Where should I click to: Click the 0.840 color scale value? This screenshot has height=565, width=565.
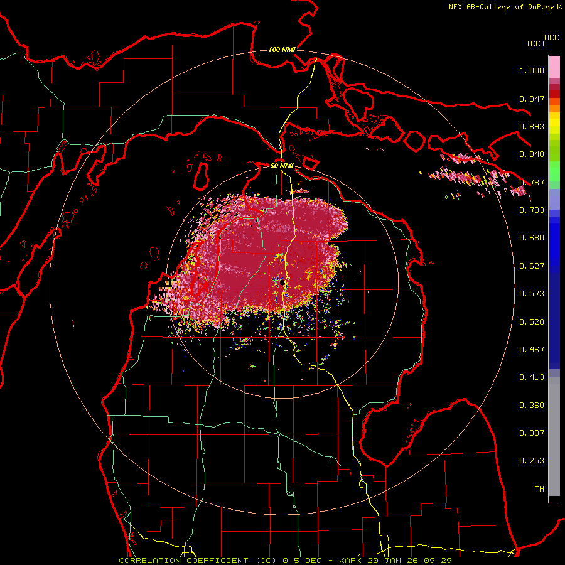[532, 154]
